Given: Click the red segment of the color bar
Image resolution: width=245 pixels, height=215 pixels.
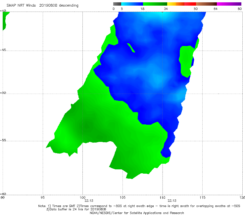Looking at the screenshot, I should pyautogui.click(x=190, y=4).
